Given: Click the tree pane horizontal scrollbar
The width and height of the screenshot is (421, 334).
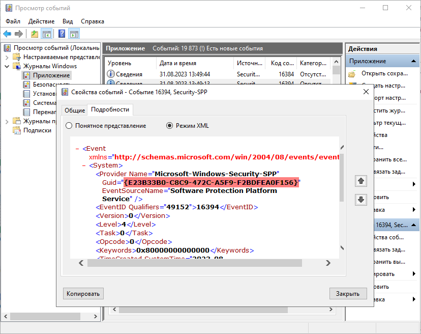Looking at the screenshot, I should [x=45, y=317].
